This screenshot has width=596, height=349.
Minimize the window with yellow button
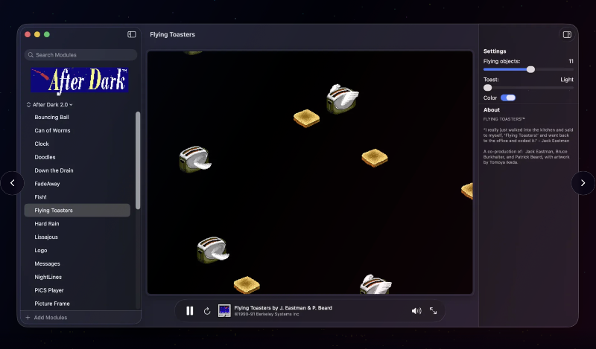[37, 34]
